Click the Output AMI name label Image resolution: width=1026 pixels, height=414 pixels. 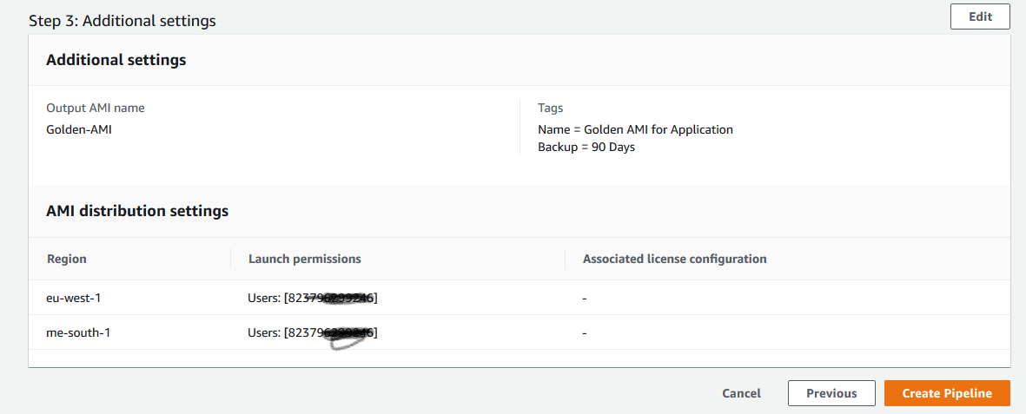(96, 108)
